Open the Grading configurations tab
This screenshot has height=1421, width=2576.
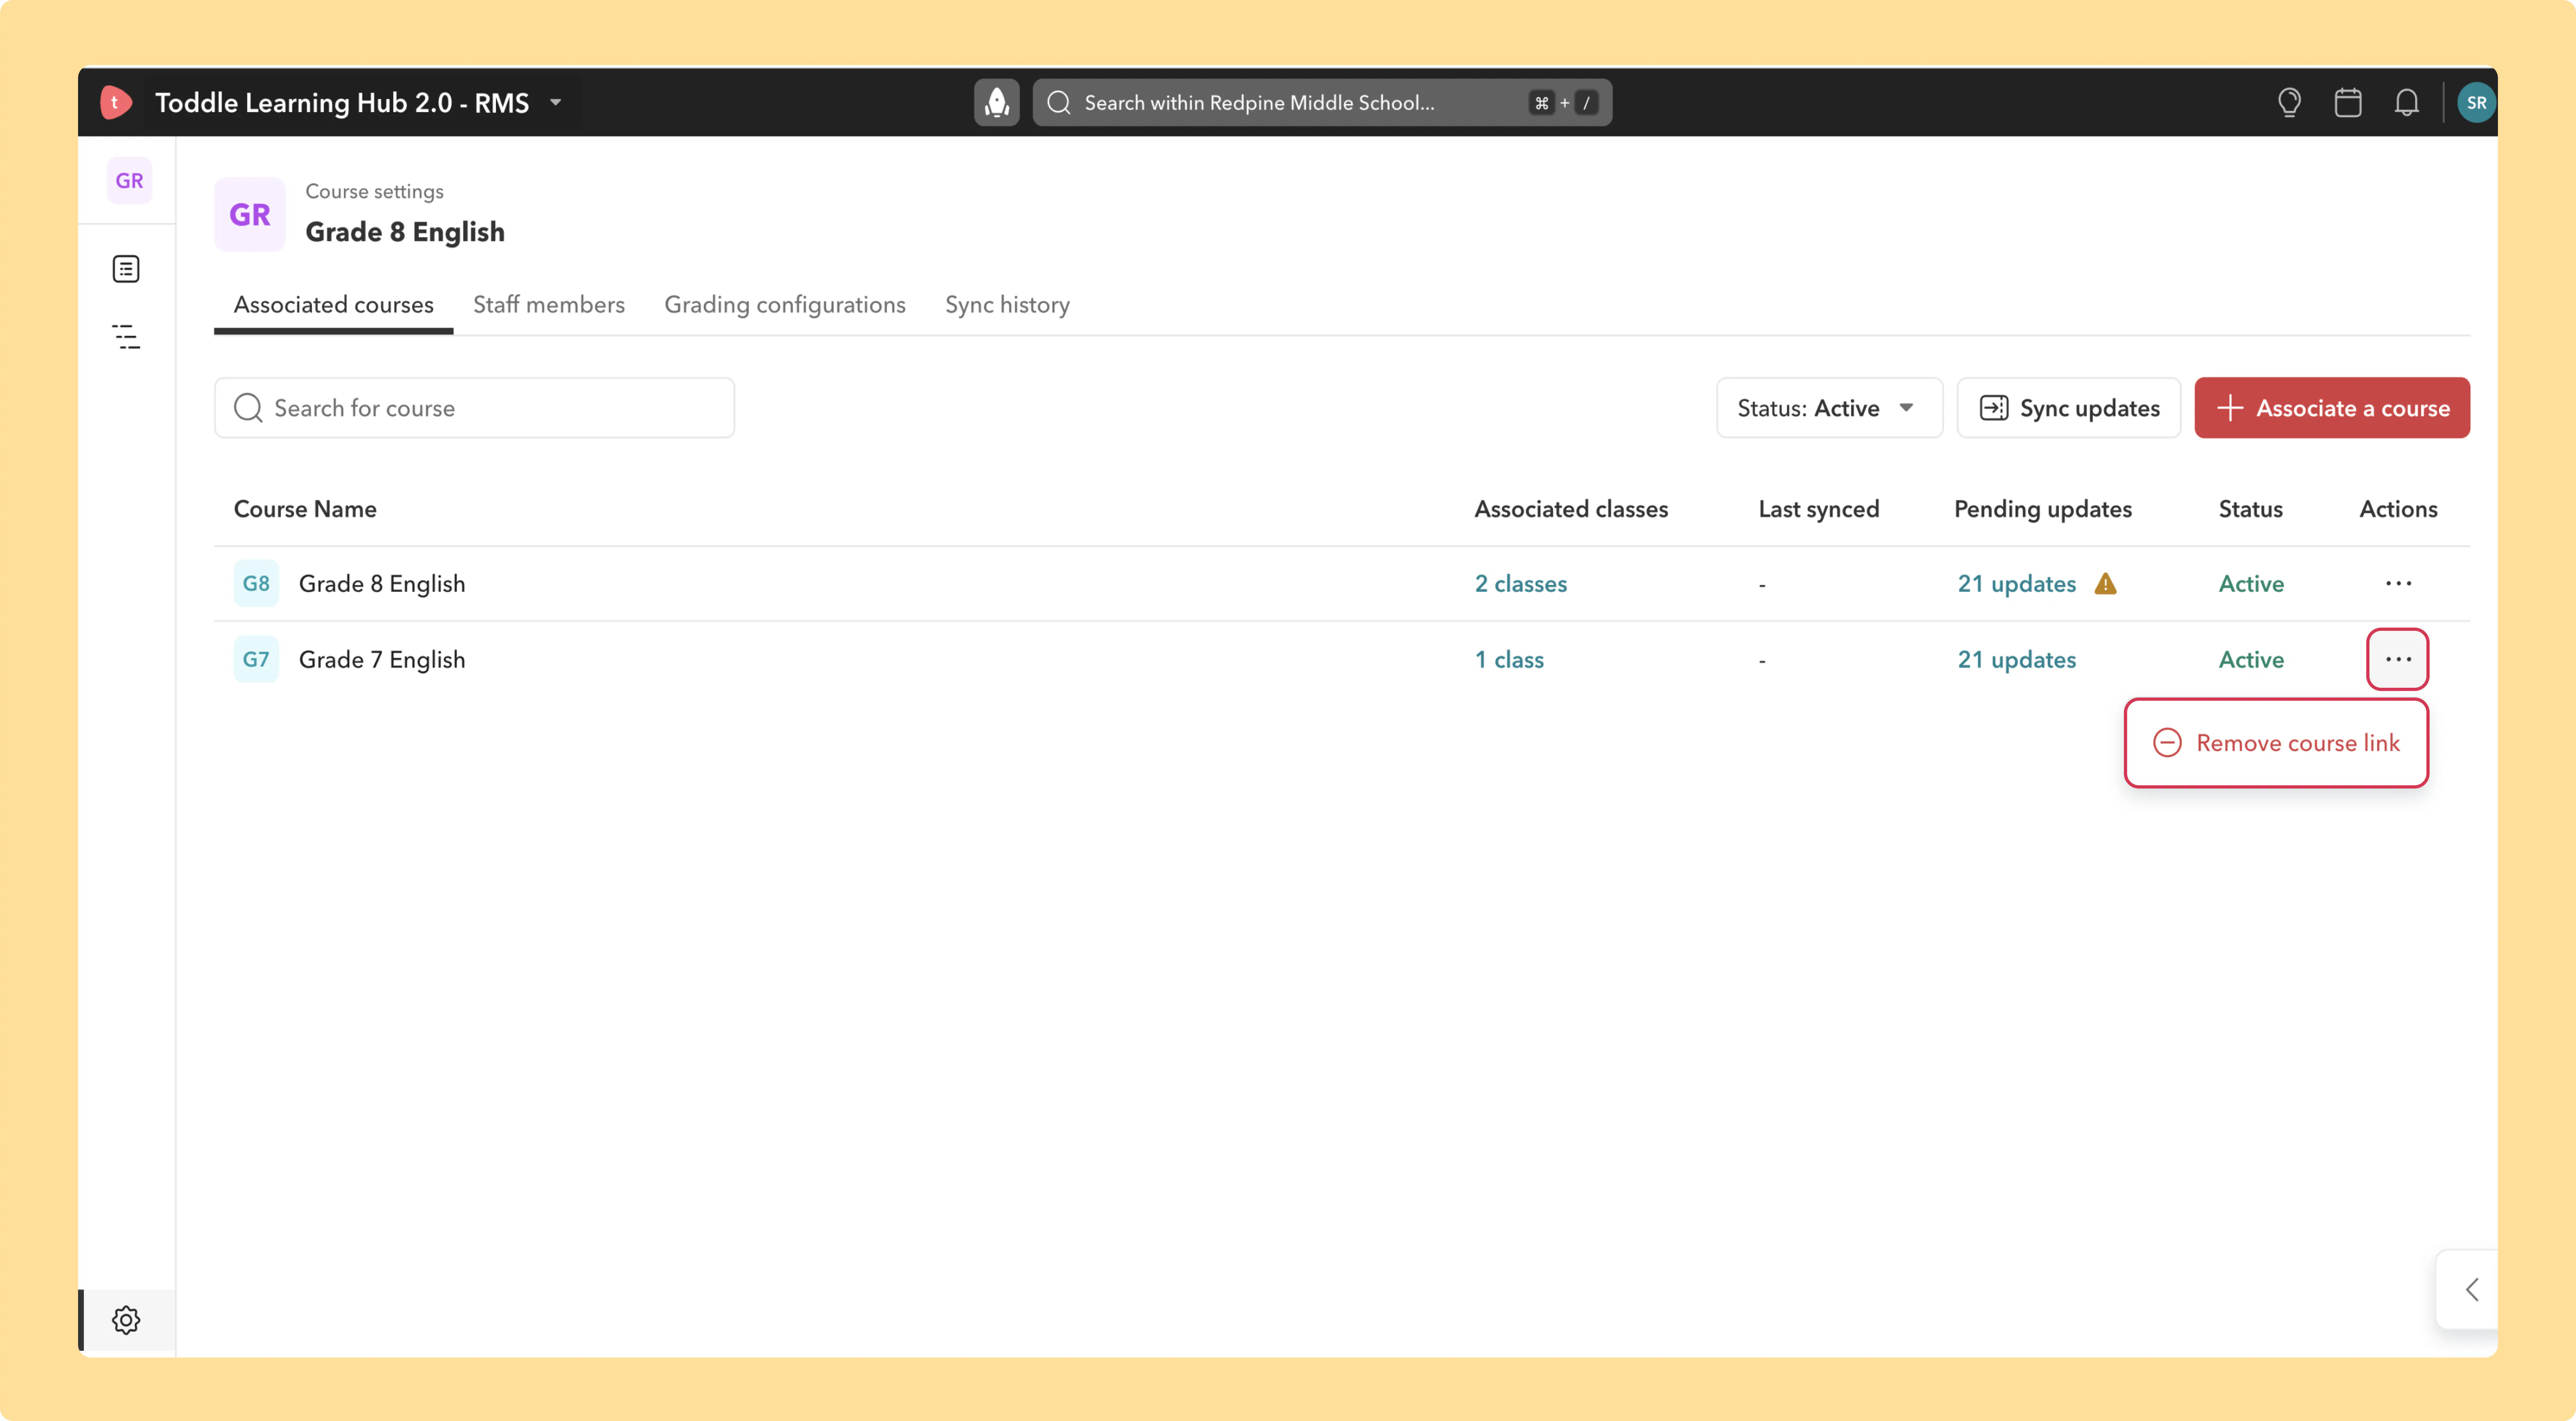785,304
